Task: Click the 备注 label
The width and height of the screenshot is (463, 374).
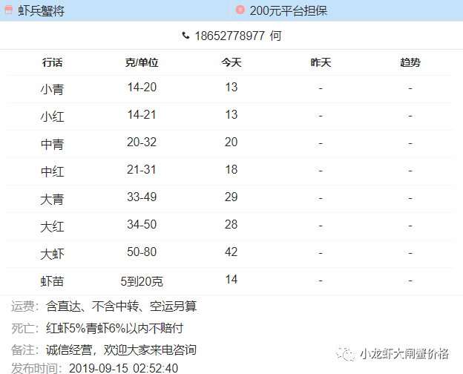Action: click(x=23, y=350)
